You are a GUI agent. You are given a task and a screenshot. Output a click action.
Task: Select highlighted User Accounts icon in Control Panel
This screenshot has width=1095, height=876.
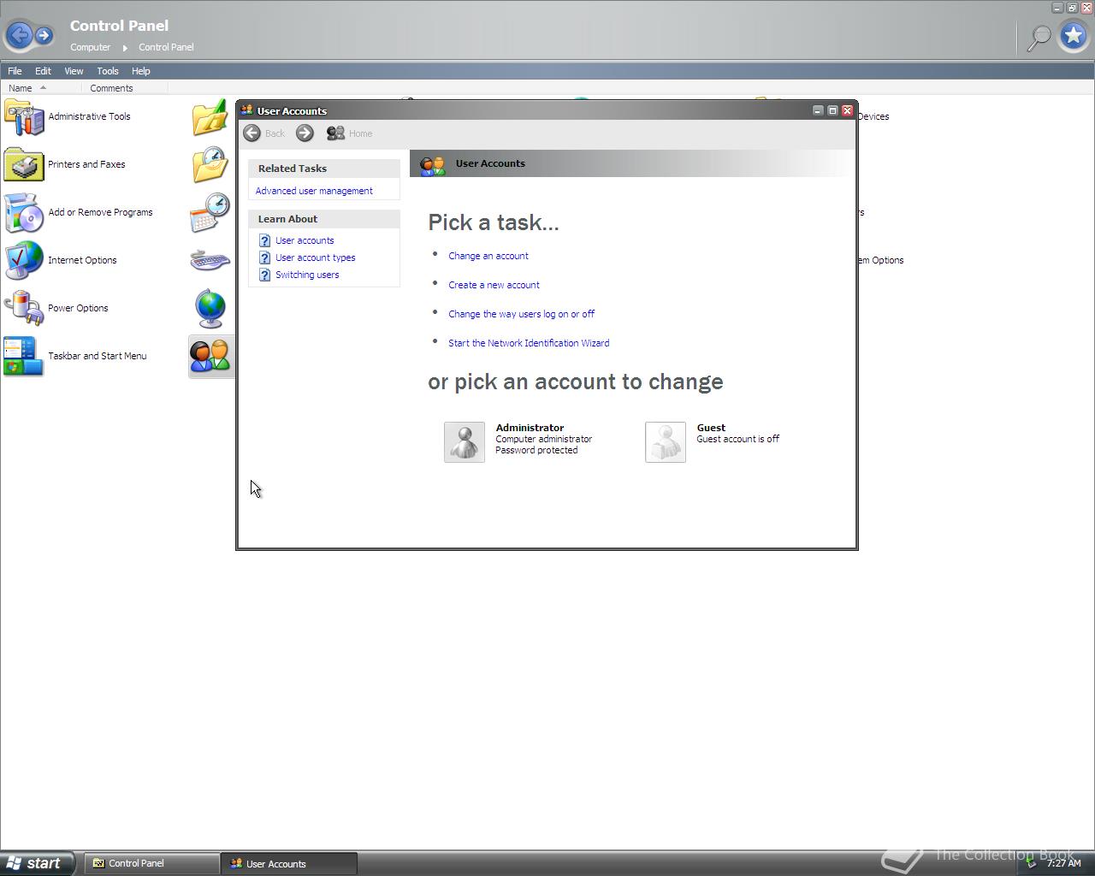pos(210,357)
